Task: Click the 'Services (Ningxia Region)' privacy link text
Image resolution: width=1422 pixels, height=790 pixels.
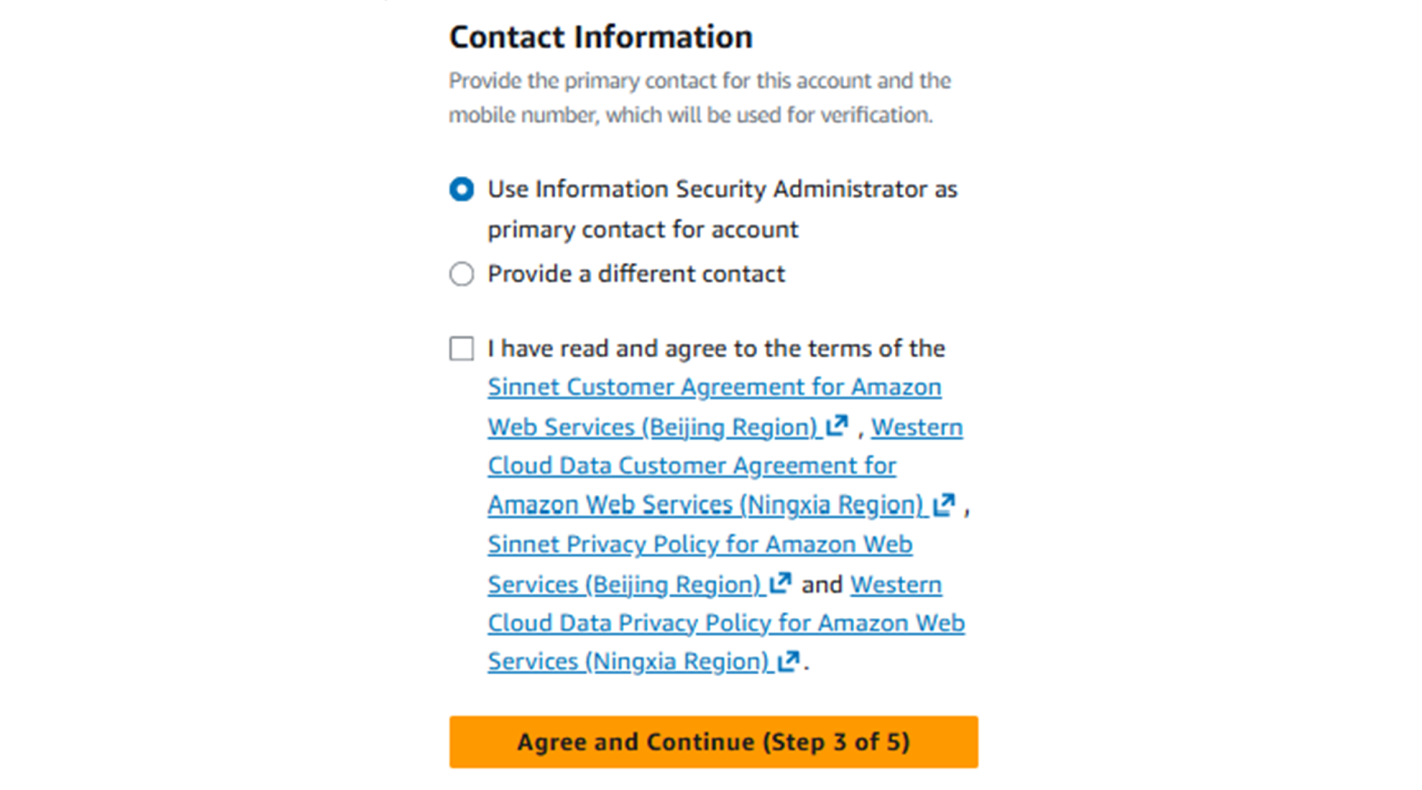Action: click(x=628, y=661)
